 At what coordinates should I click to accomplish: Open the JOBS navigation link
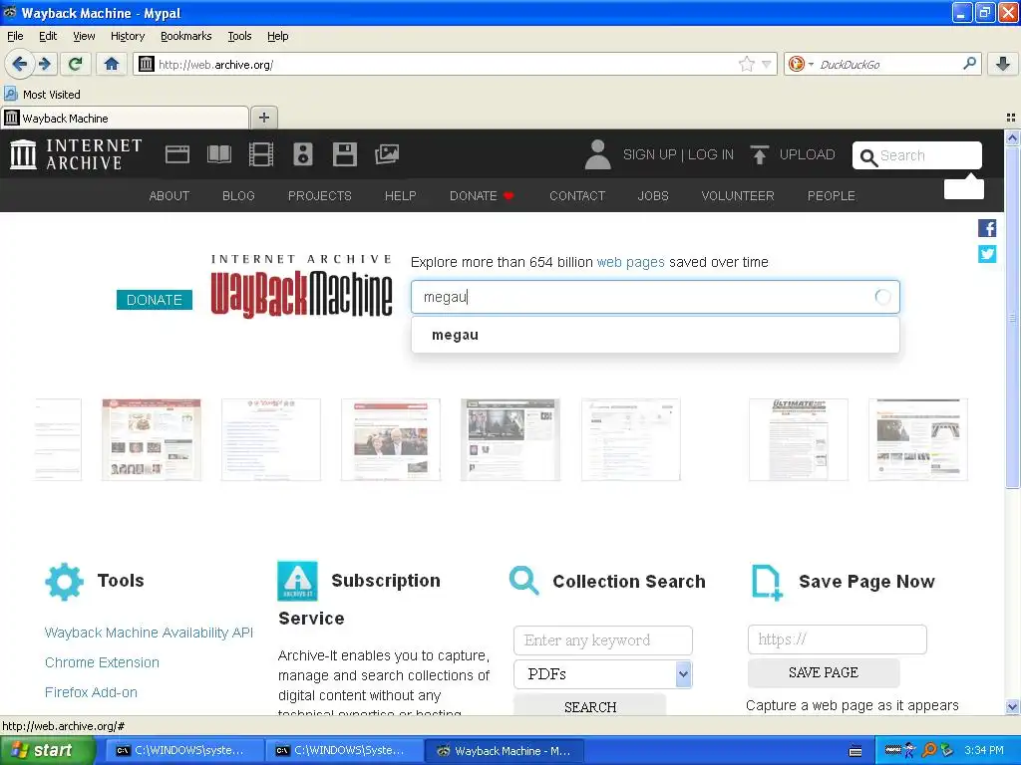(x=653, y=196)
